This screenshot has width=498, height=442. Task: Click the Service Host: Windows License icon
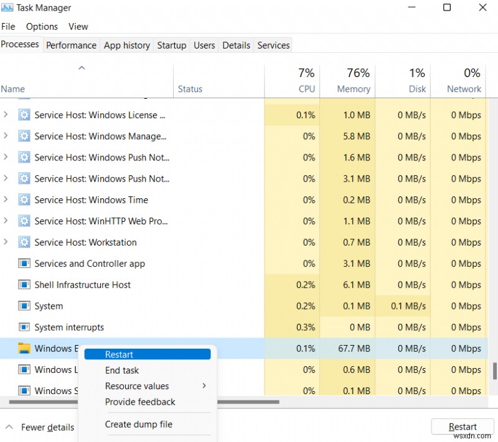(23, 115)
